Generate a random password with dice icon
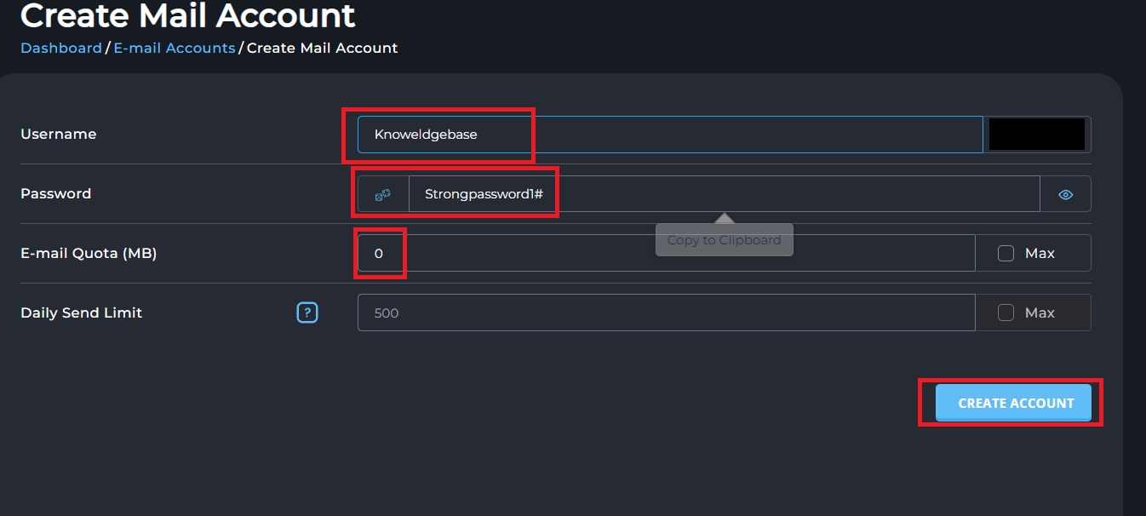The width and height of the screenshot is (1146, 516). pos(383,194)
